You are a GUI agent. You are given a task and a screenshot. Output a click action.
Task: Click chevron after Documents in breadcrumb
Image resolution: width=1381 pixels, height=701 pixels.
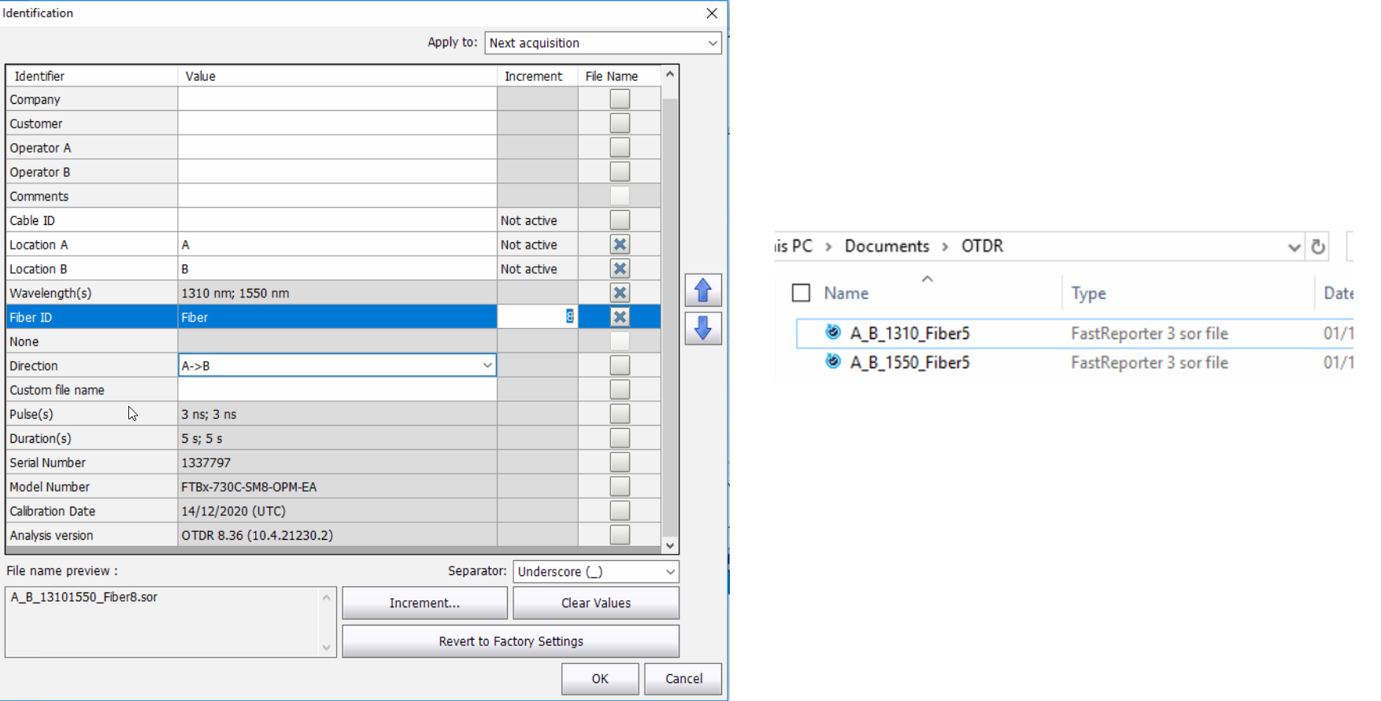point(945,247)
